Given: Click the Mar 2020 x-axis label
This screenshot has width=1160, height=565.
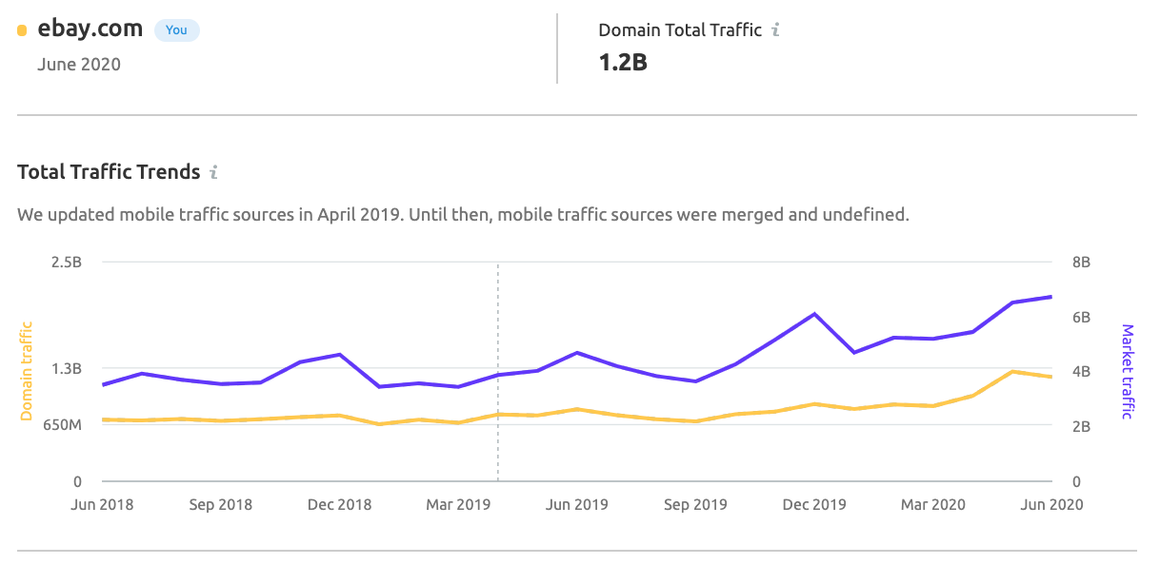Looking at the screenshot, I should (x=933, y=504).
